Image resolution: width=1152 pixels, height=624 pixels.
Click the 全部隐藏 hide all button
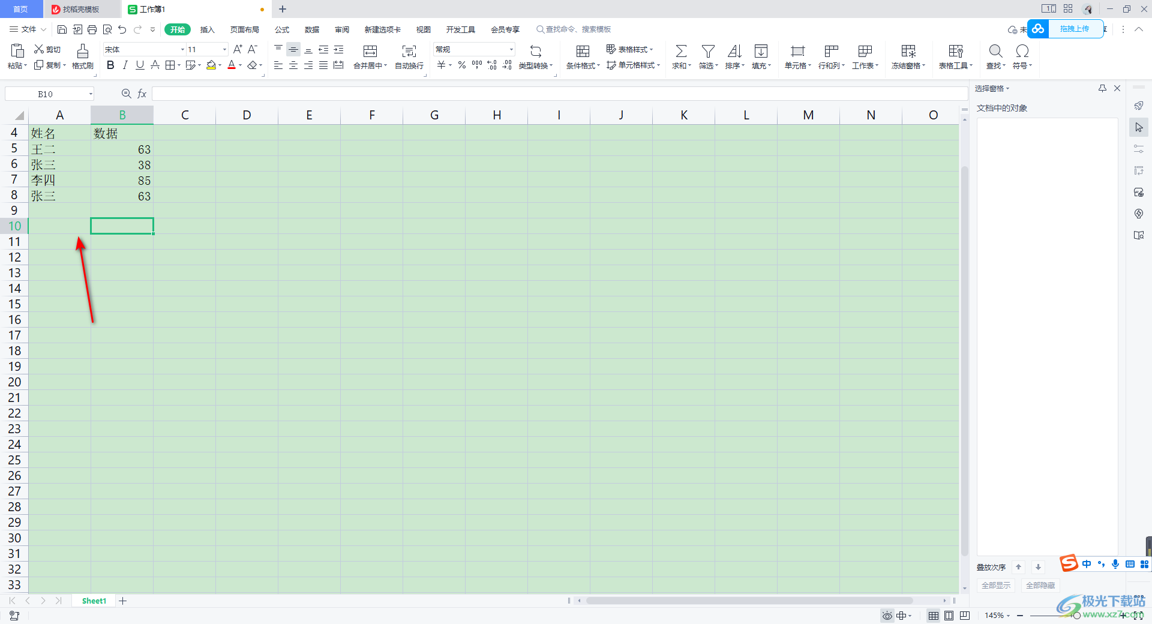(1040, 585)
